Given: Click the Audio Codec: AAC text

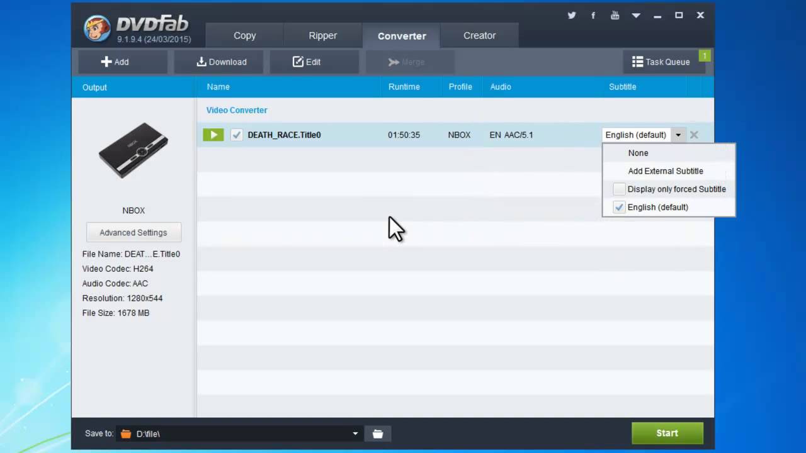Looking at the screenshot, I should [115, 283].
